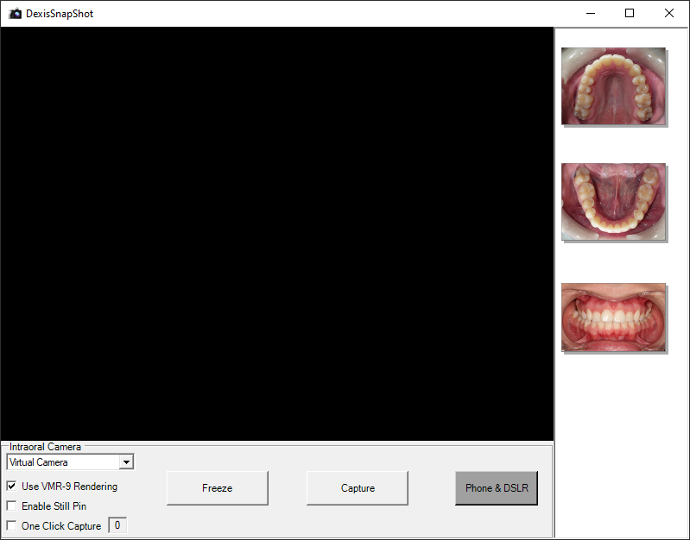The image size is (690, 540).
Task: Click the DexisSnapShot camera icon in title bar
Action: pyautogui.click(x=15, y=14)
